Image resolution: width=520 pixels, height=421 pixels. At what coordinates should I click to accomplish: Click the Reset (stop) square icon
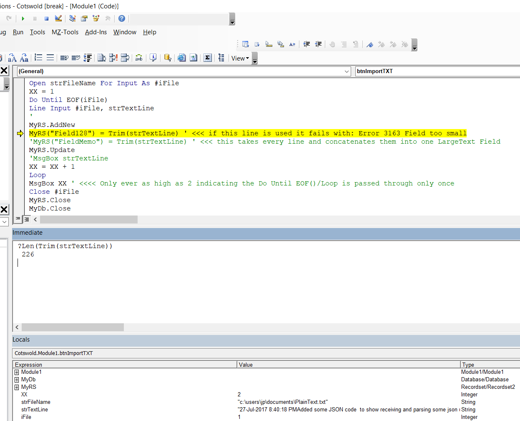[x=47, y=18]
